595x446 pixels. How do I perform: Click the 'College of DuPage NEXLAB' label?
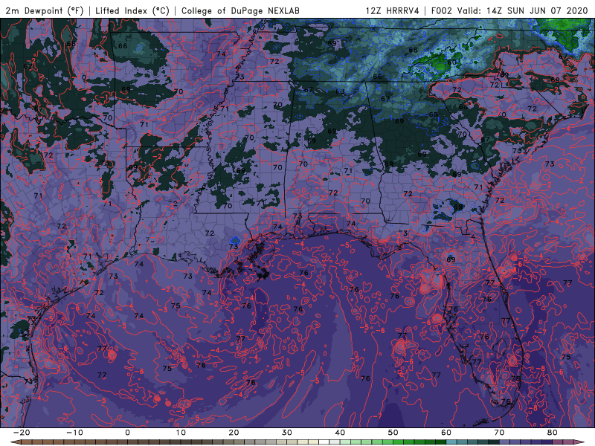click(x=240, y=11)
